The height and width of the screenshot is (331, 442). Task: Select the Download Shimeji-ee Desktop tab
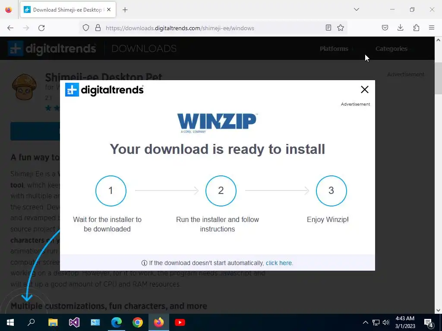click(x=68, y=9)
